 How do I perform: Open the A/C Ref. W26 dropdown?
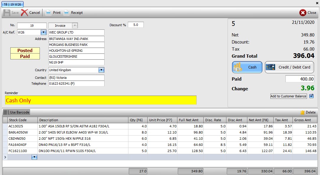pyautogui.click(x=43, y=32)
